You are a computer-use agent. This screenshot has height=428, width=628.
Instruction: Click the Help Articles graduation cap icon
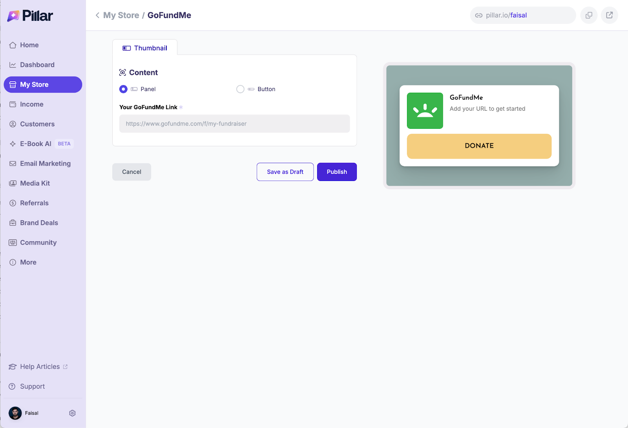pos(13,367)
